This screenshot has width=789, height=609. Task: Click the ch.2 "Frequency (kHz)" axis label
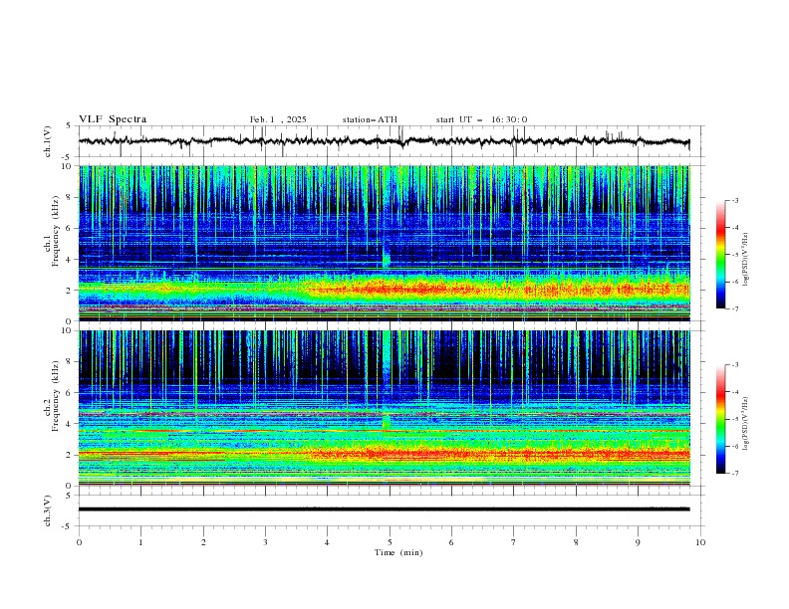pyautogui.click(x=56, y=396)
